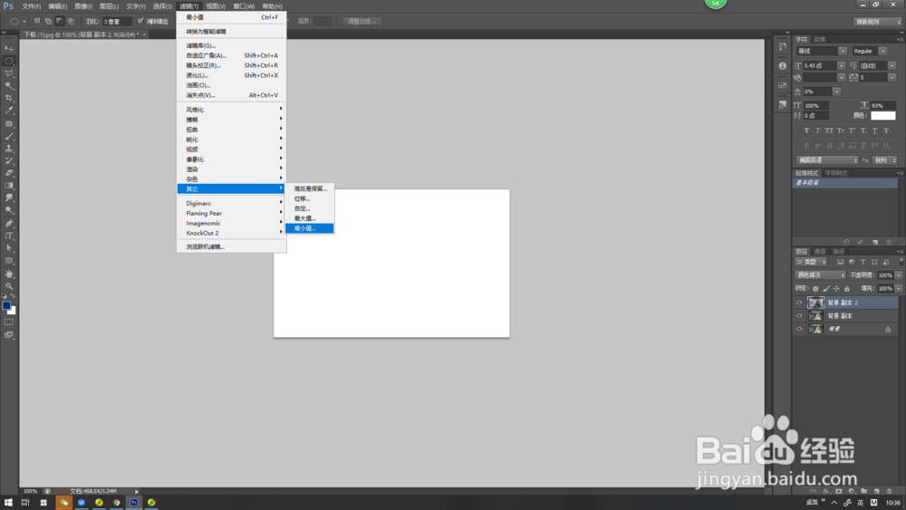Image resolution: width=906 pixels, height=510 pixels.
Task: Select the Move tool
Action: click(9, 49)
